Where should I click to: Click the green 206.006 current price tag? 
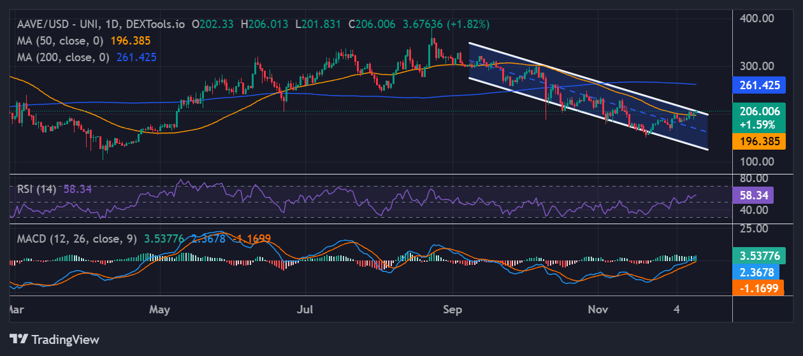(x=759, y=111)
